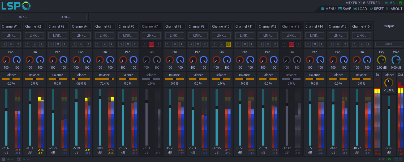This screenshot has width=404, height=162.
Task: Click Channel #10 right pan knob
Action: 227,60
